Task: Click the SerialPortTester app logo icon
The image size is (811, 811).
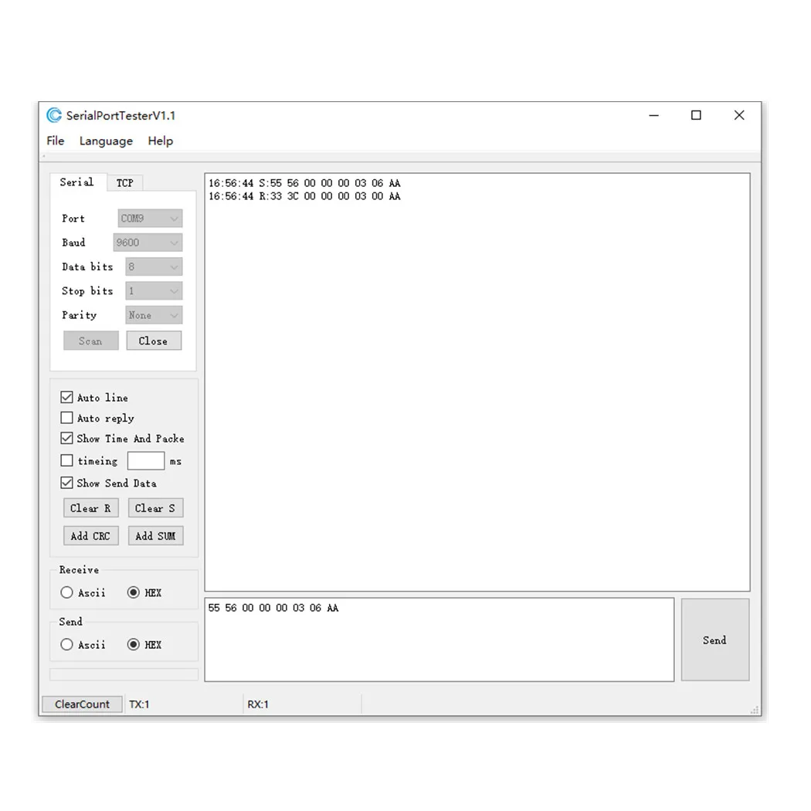Action: click(54, 115)
